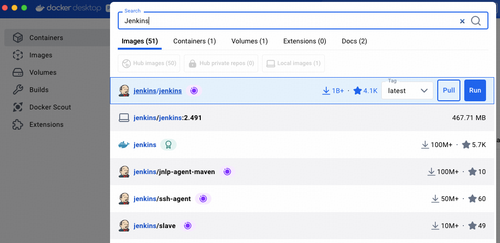Click the laptop icon of jenkins/jenkins:2.491

point(124,118)
